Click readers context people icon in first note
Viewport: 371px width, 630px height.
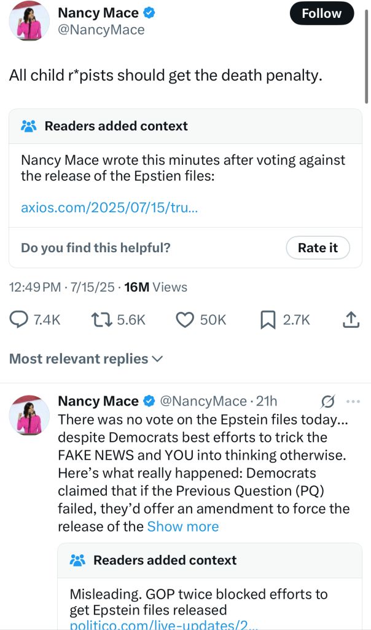point(29,126)
